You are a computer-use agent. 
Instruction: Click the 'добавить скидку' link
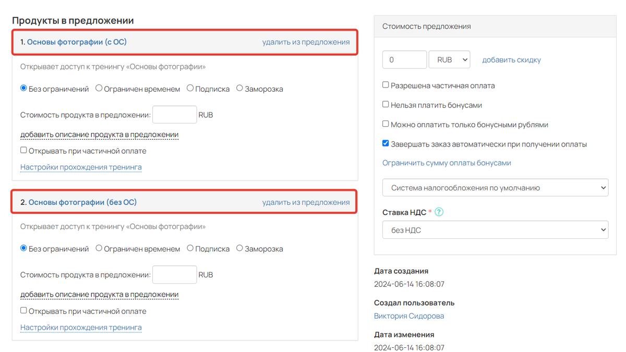[x=511, y=60]
